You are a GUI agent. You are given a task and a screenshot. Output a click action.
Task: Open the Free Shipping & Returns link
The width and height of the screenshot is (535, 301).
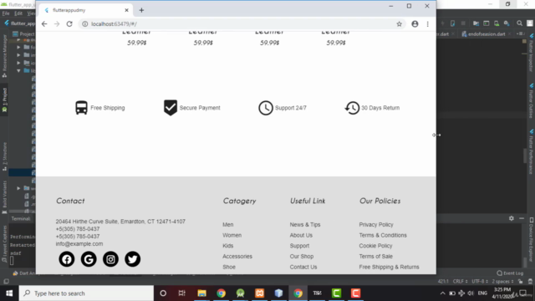pyautogui.click(x=389, y=267)
